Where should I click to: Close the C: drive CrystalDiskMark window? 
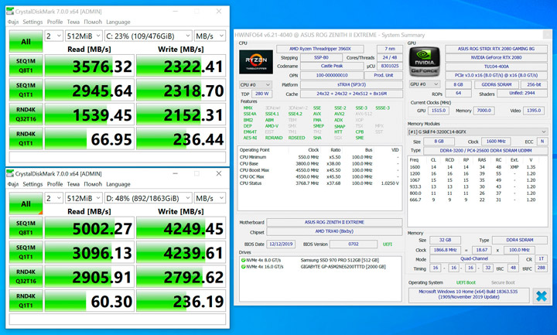219,12
